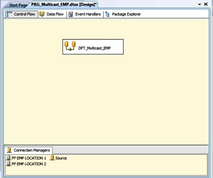
Task: Click the Source database connection icon
Action: [52, 158]
